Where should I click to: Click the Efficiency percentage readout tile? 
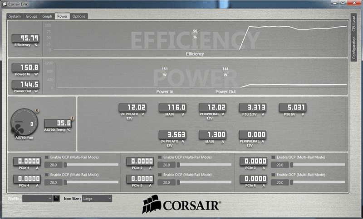(25, 38)
